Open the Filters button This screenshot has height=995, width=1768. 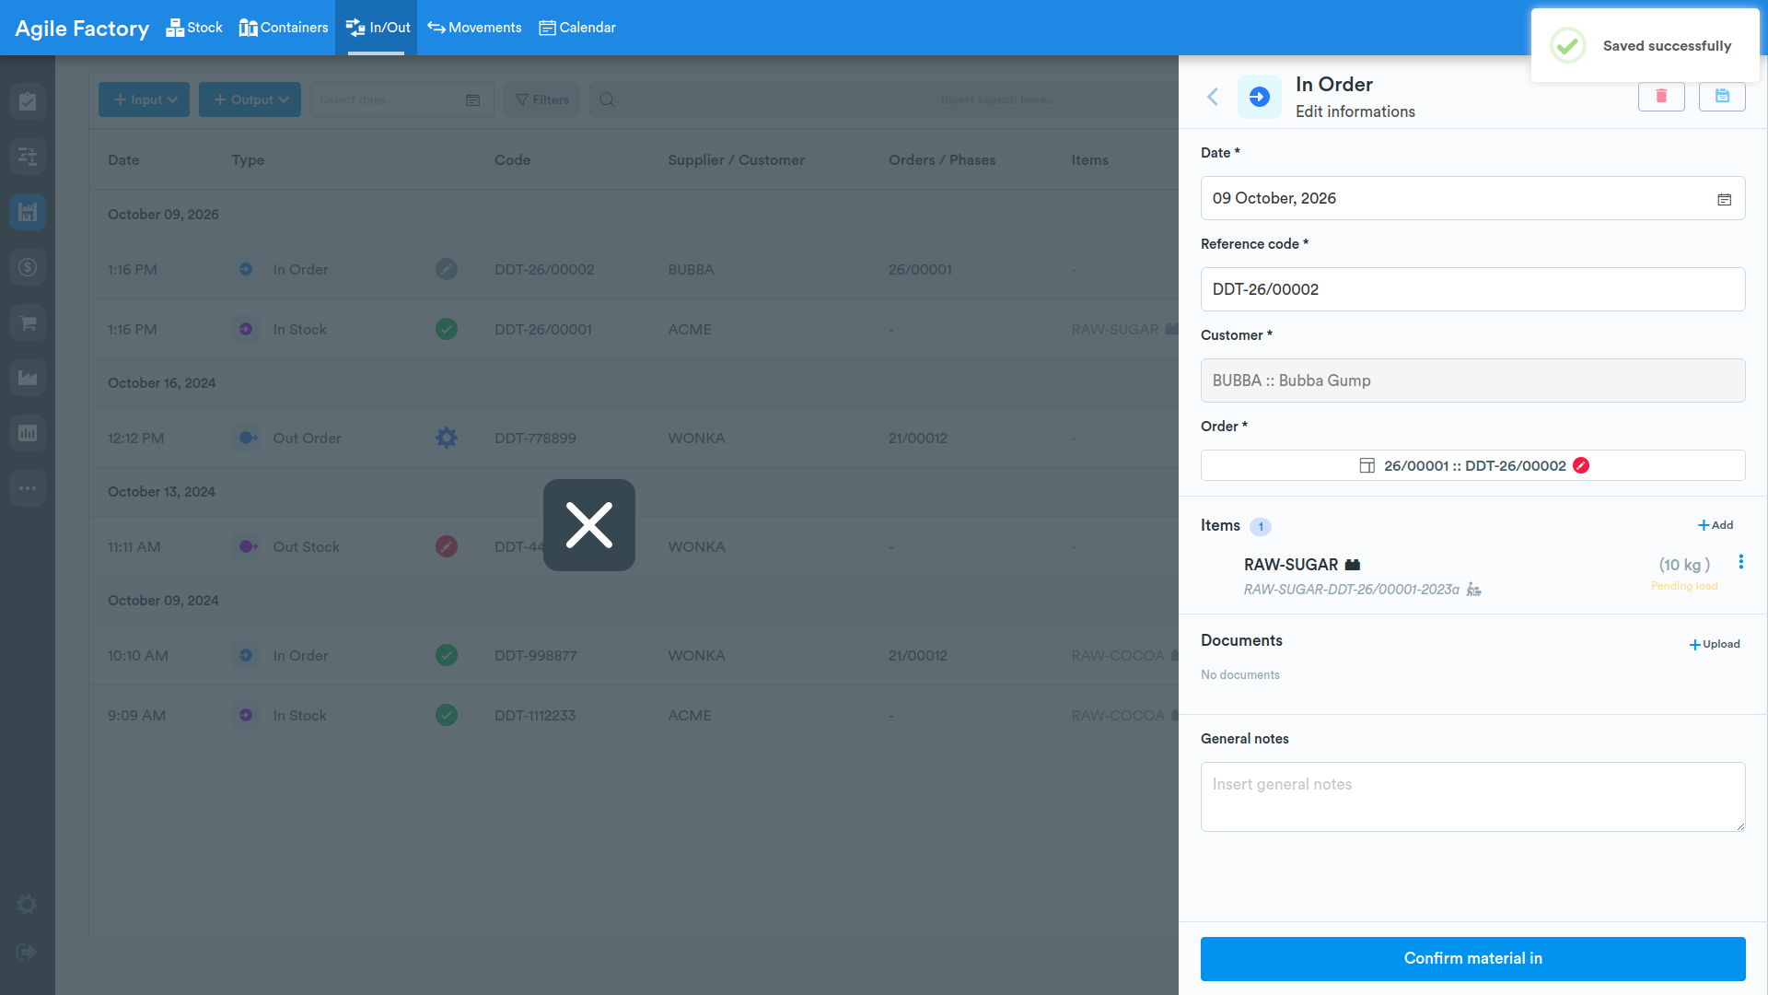[x=541, y=99]
